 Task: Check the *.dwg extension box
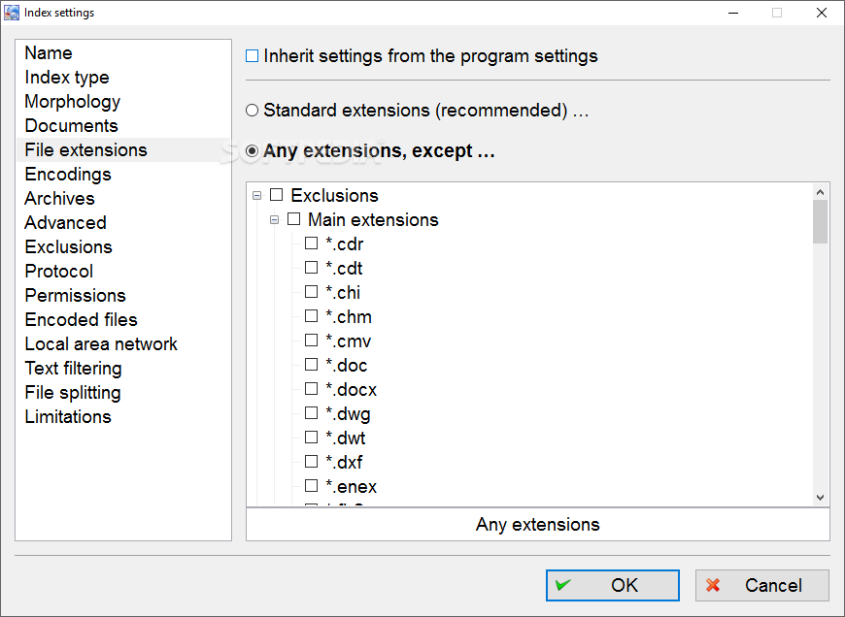pyautogui.click(x=312, y=413)
